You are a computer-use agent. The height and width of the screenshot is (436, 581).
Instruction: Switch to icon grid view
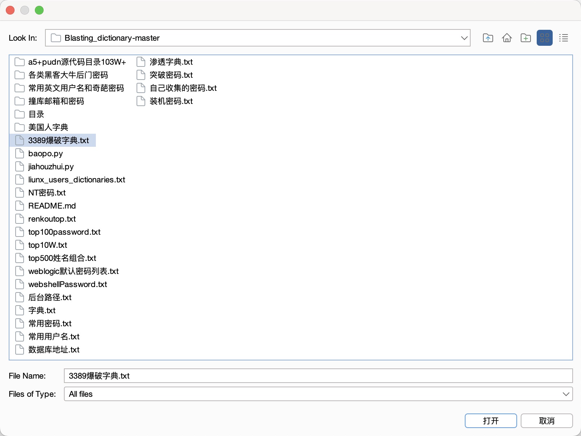click(x=544, y=38)
